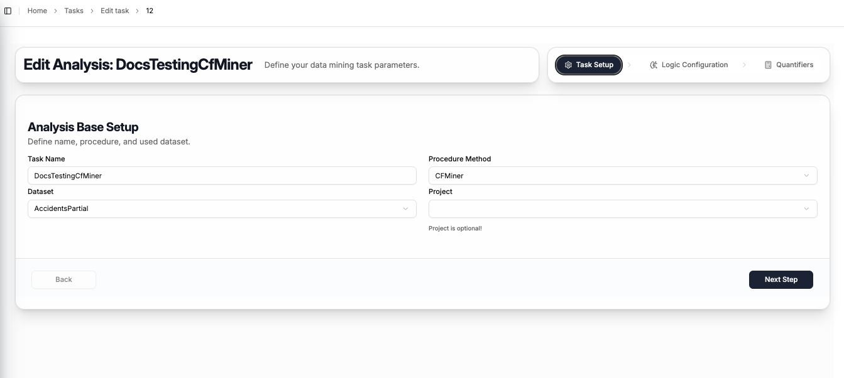This screenshot has width=844, height=378.
Task: Switch to the Logic Configuration step
Action: pos(689,65)
